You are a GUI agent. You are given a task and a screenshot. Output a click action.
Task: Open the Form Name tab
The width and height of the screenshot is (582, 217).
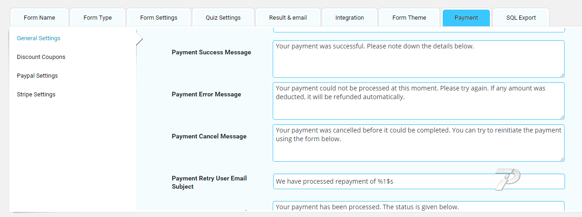pyautogui.click(x=39, y=18)
